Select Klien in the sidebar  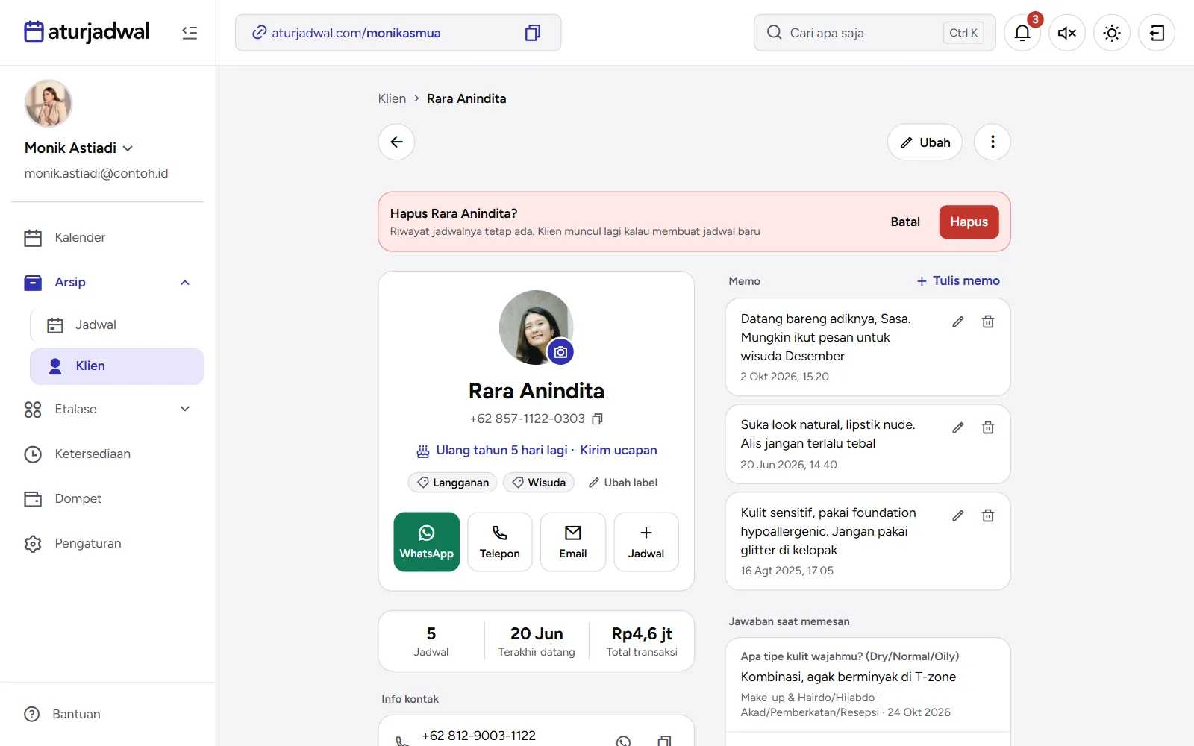pyautogui.click(x=117, y=366)
